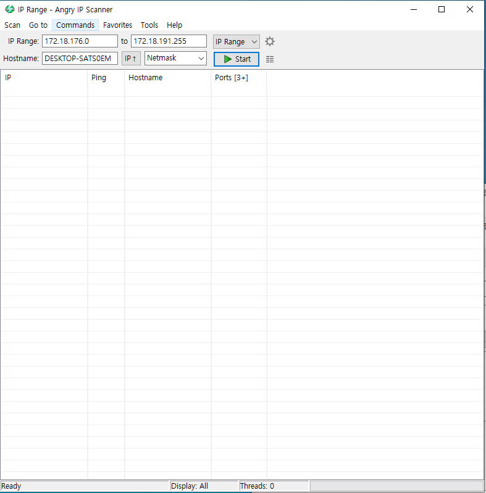
Task: Focus the end IP field 172.18.191.255
Action: pos(169,41)
